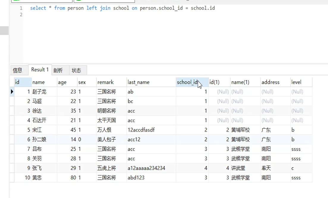Select the name cell 关羽

coord(44,158)
